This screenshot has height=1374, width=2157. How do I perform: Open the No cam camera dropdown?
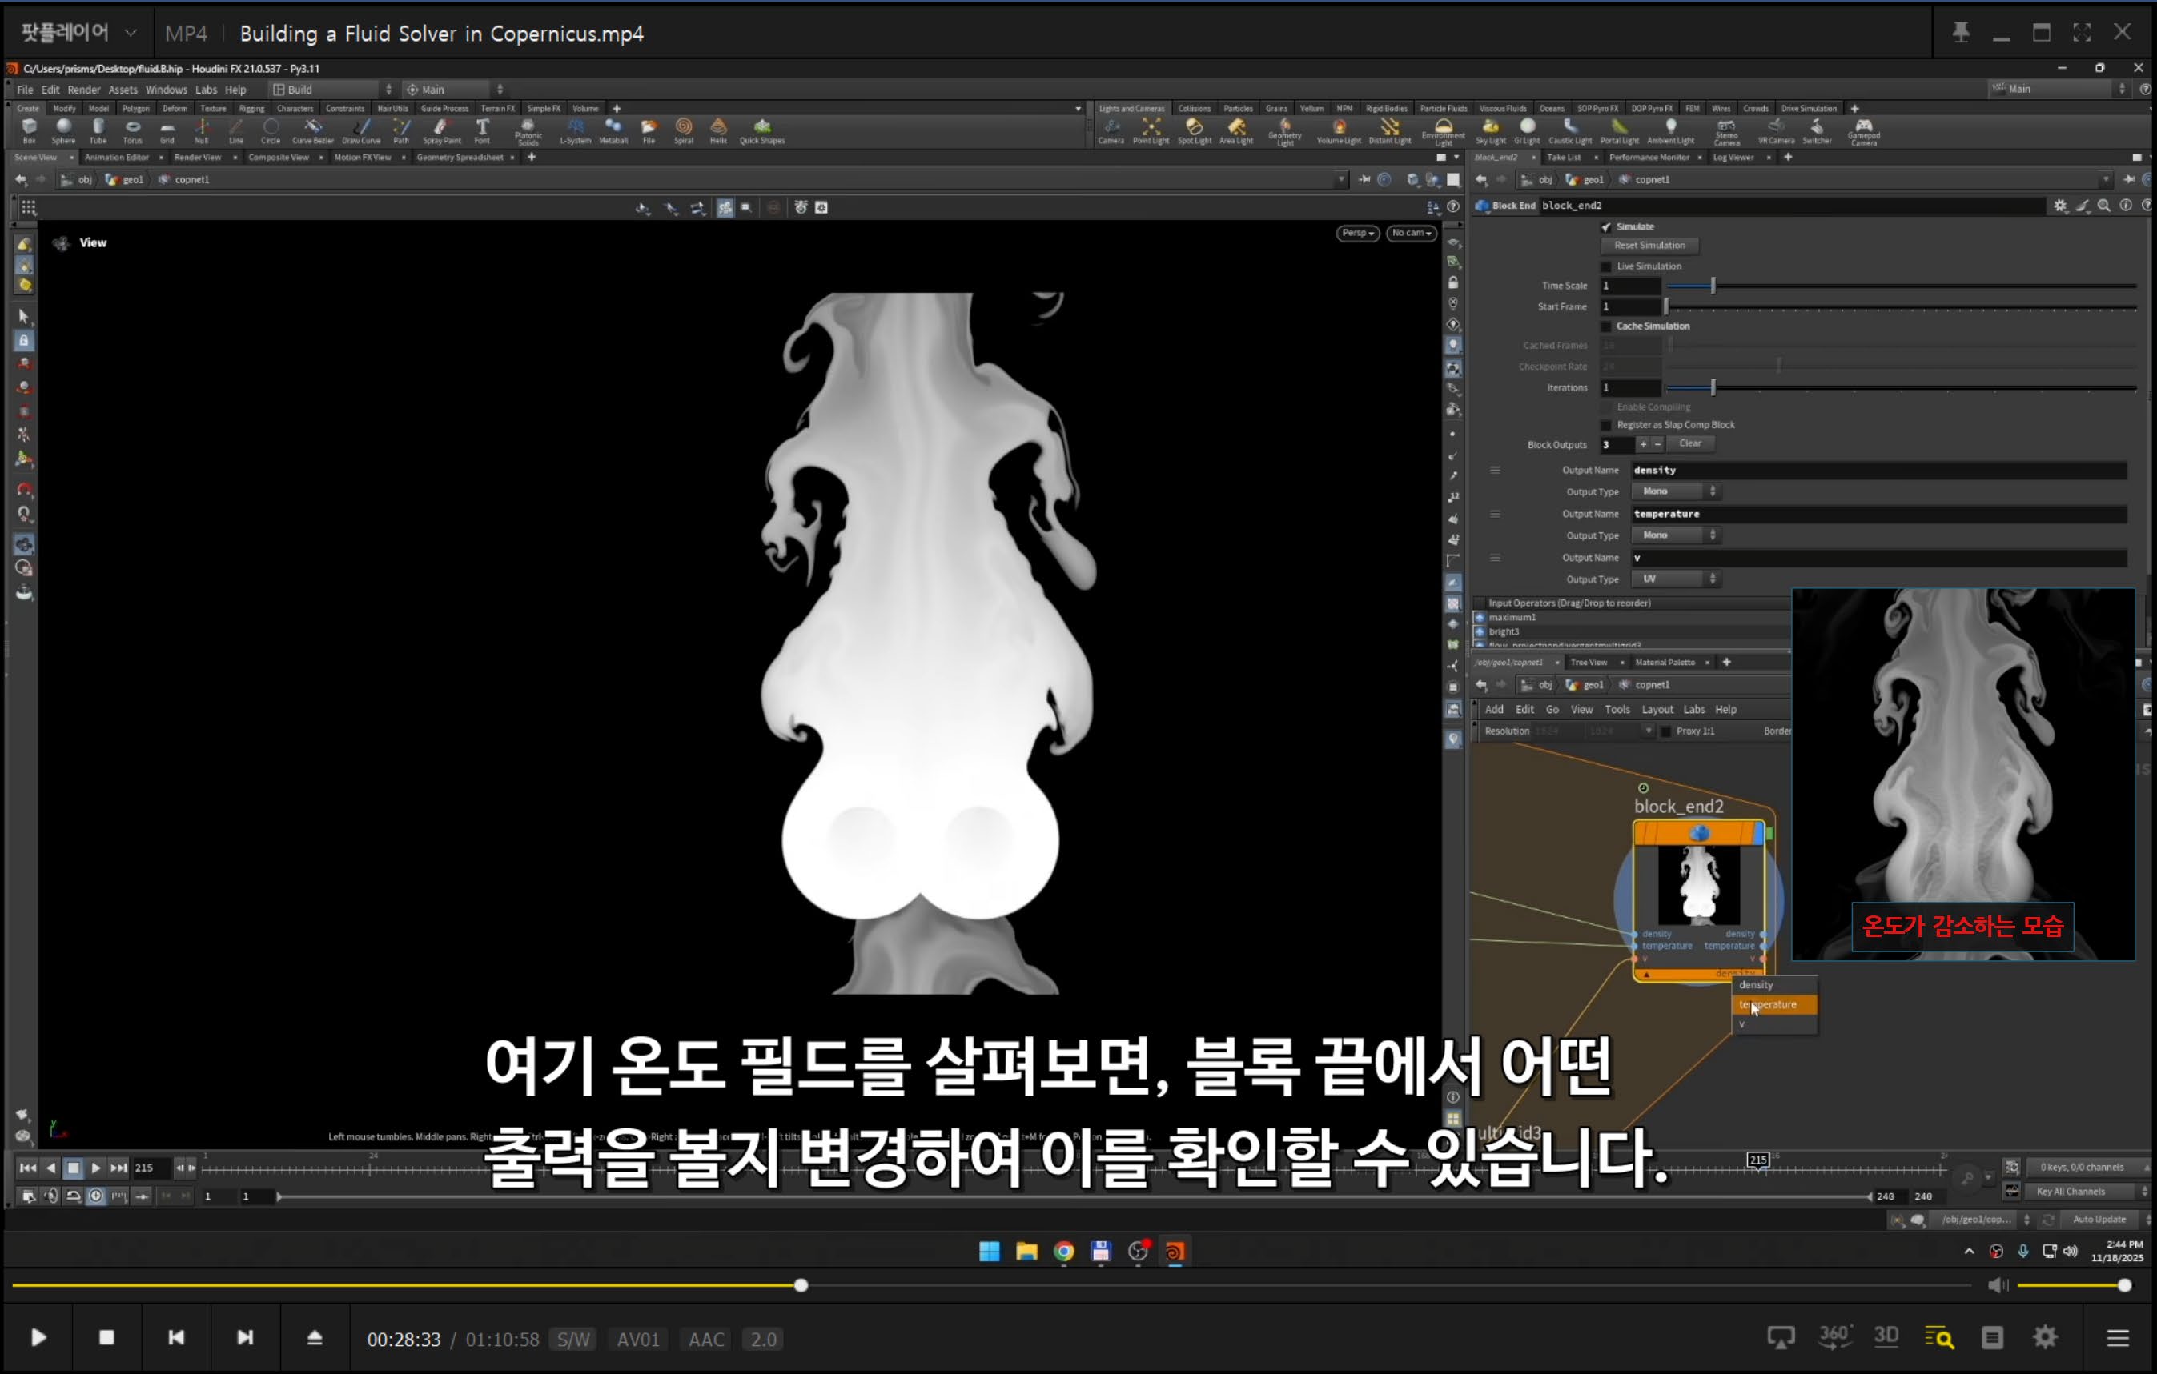tap(1411, 233)
